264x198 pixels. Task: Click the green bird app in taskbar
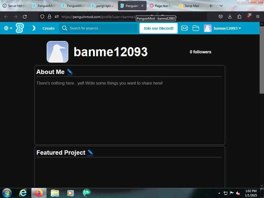pyautogui.click(x=87, y=193)
